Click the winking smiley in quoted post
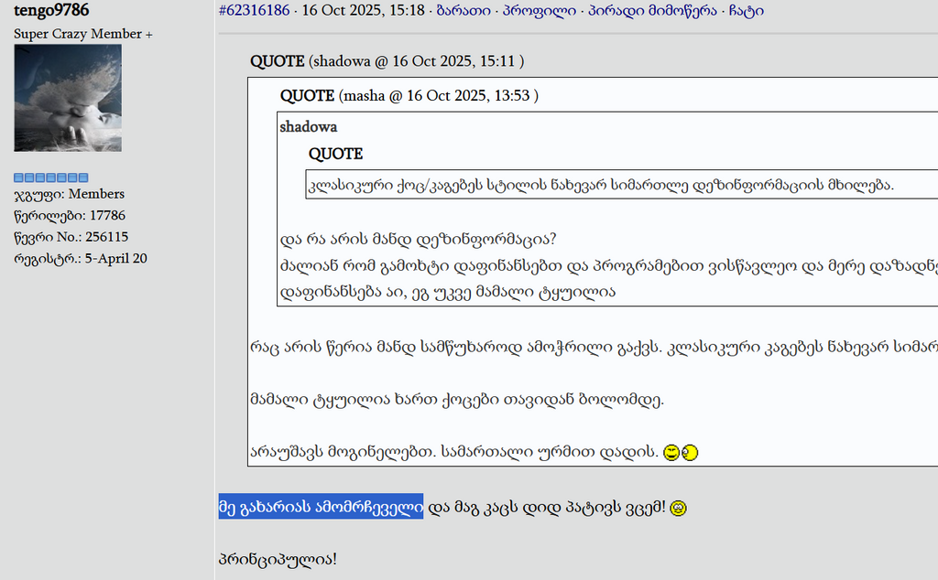Screen dimensions: 938x580 (x=671, y=453)
